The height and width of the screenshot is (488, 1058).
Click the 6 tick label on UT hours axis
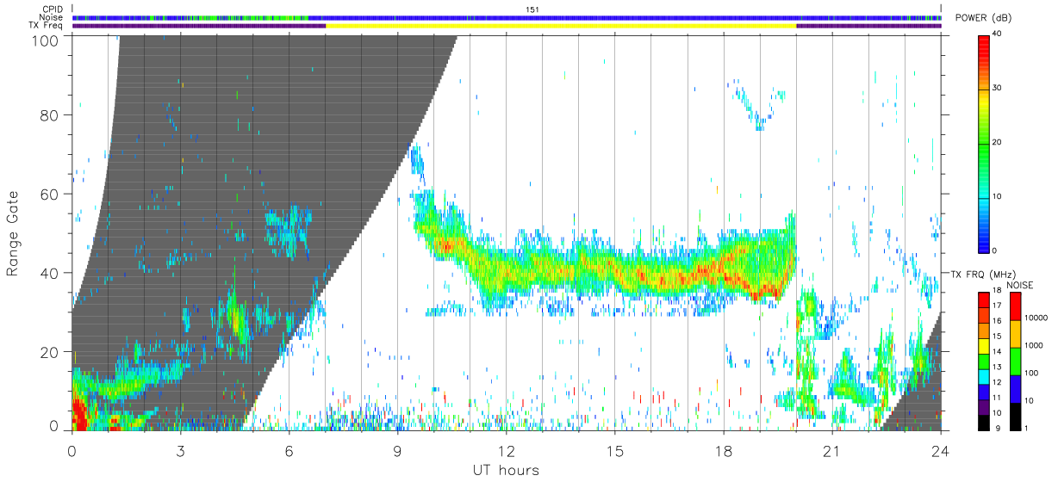(x=289, y=451)
